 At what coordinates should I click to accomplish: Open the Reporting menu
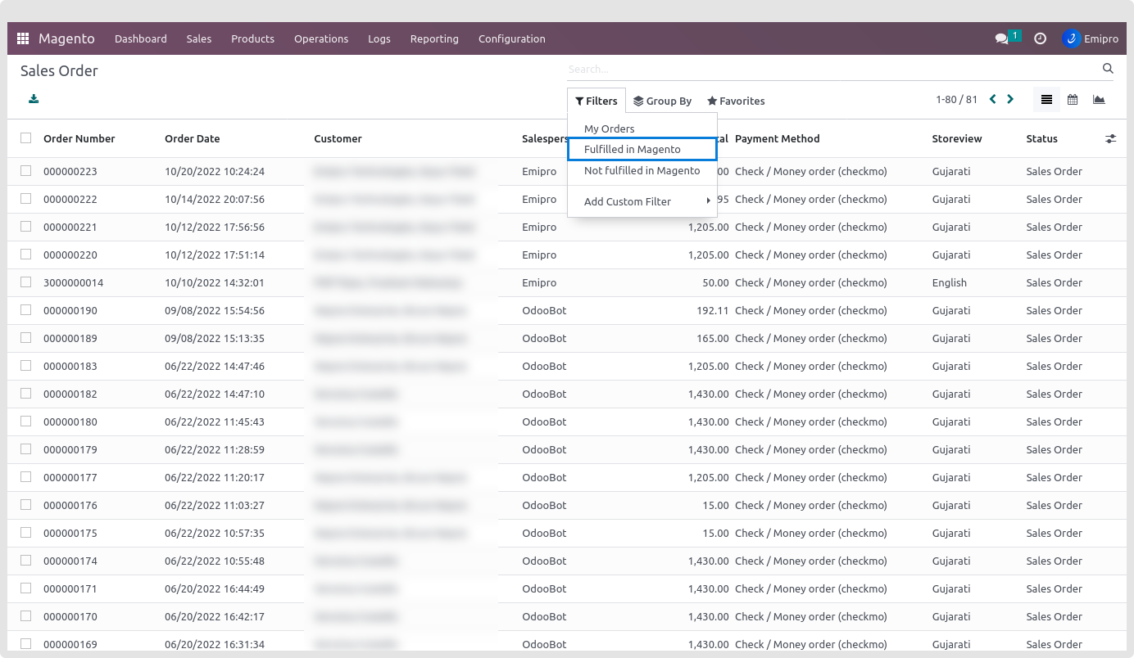point(434,38)
